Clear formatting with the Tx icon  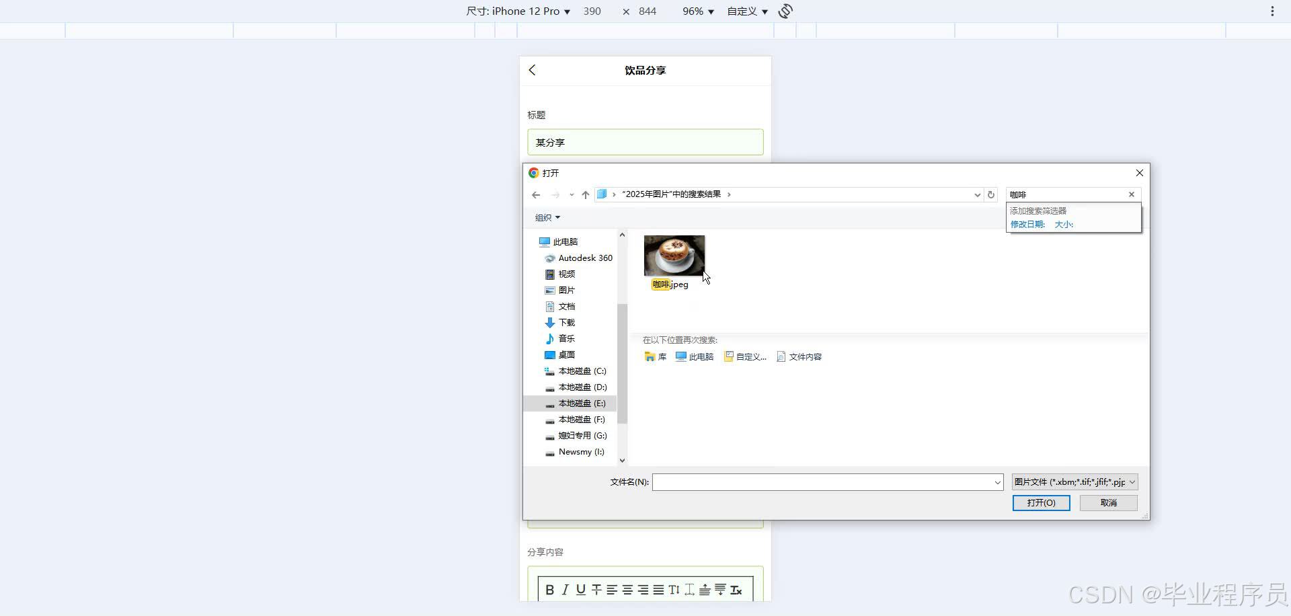coord(736,590)
